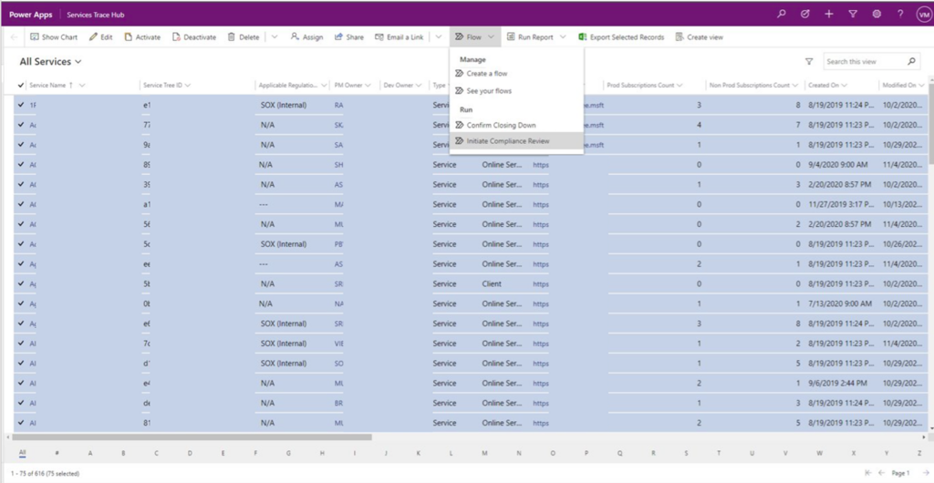The height and width of the screenshot is (483, 934).
Task: Click the Show Chart command
Action: 54,36
